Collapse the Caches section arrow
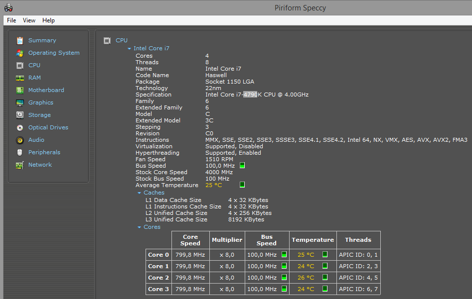Image resolution: width=472 pixels, height=299 pixels. point(139,193)
